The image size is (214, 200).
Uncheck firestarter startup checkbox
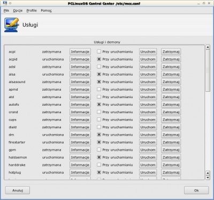(x=99, y=142)
